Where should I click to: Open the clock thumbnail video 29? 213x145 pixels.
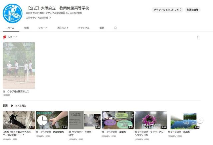click(x=52, y=120)
